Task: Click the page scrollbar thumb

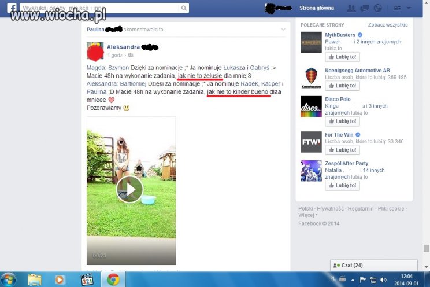Action: coord(426,248)
